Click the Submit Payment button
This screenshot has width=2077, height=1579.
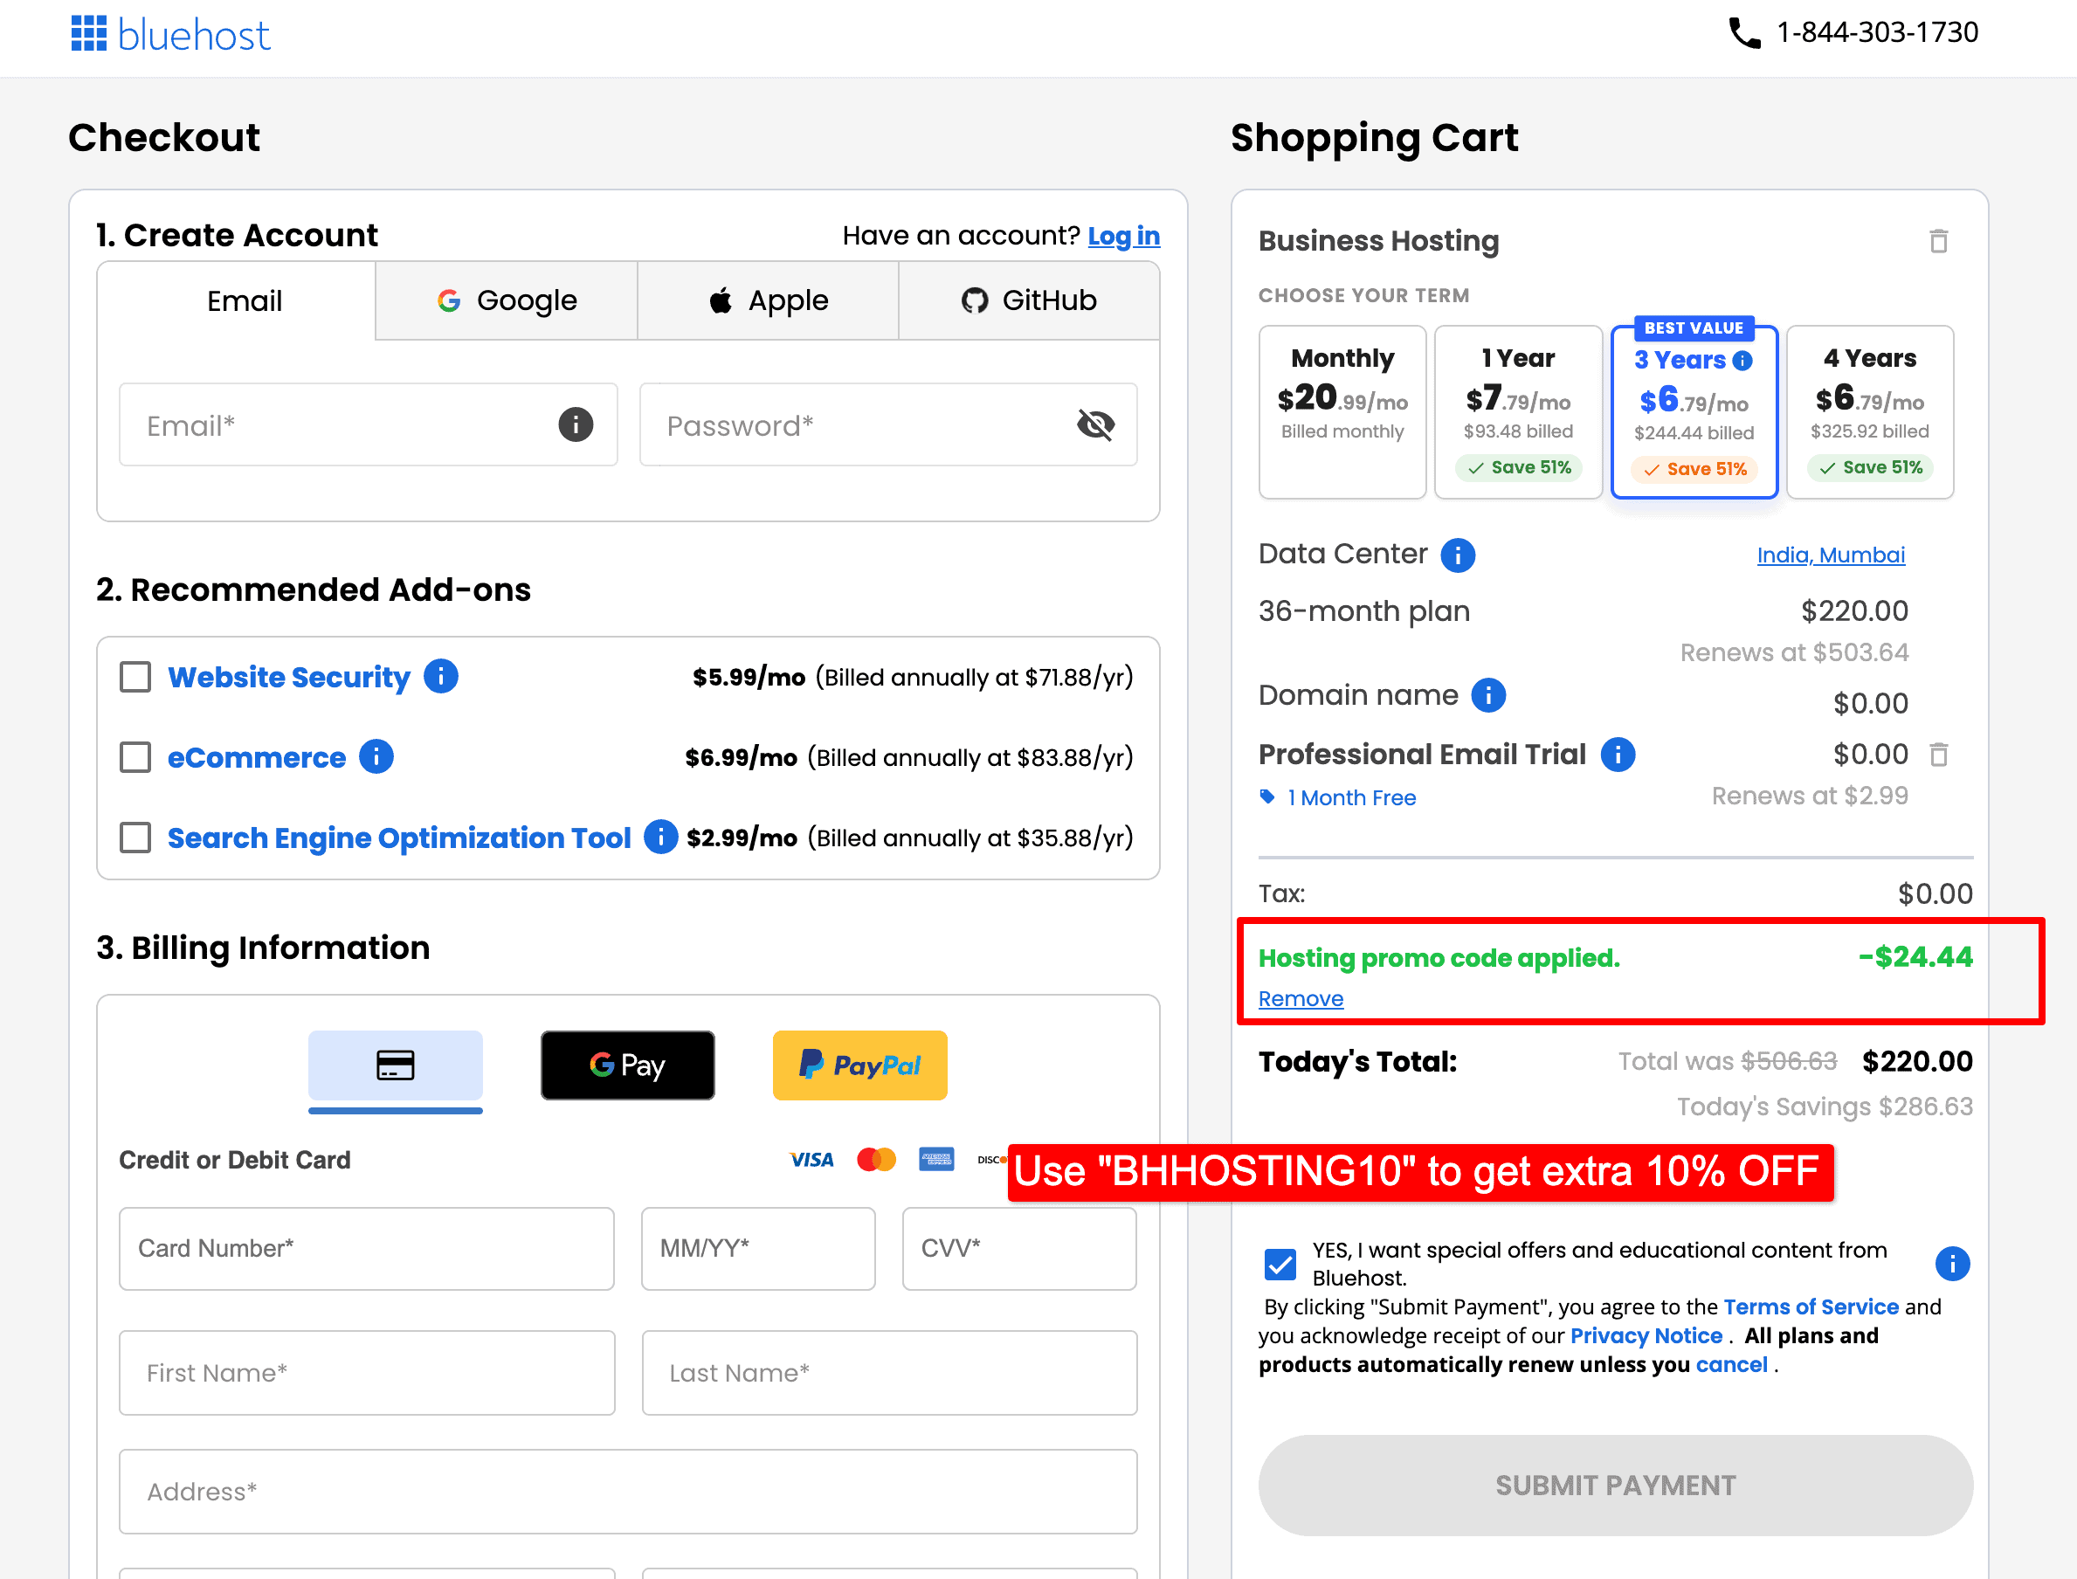[1616, 1485]
